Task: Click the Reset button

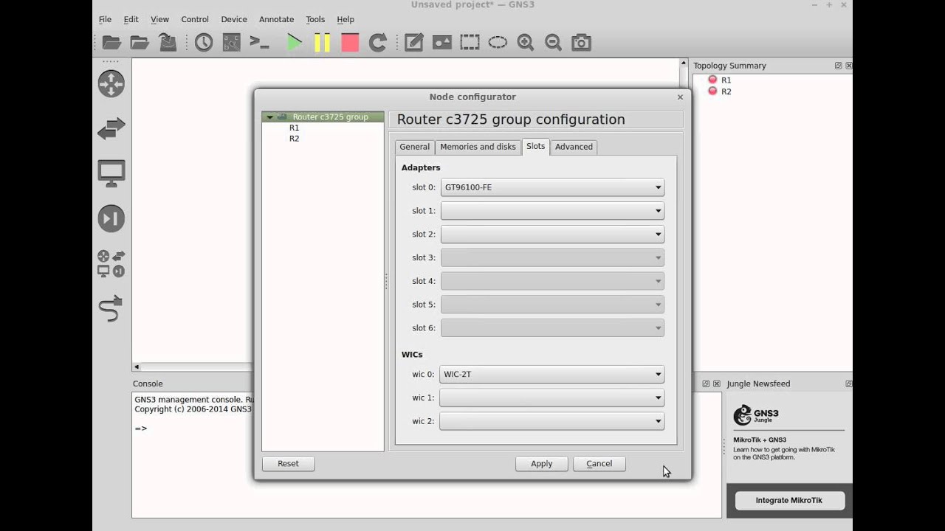Action: (x=288, y=464)
